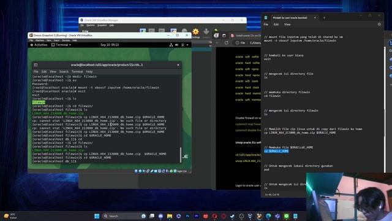Click the Right Ctrl host key indicator

click(x=182, y=171)
